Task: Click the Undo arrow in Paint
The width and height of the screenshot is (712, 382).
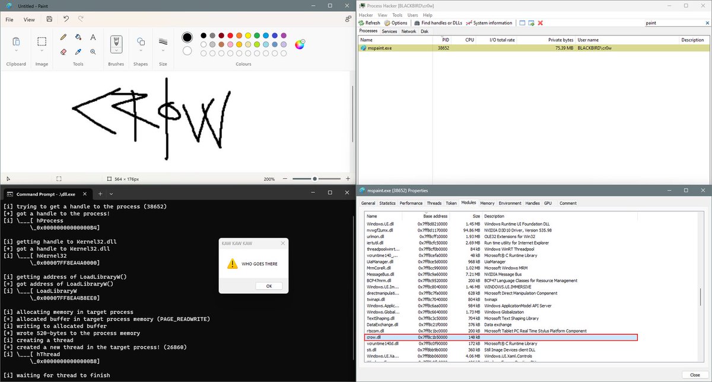Action: (x=66, y=20)
